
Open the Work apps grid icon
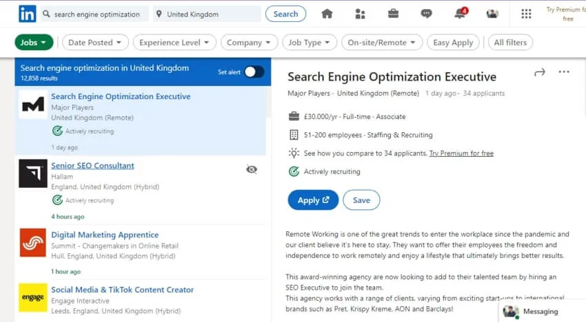coord(526,14)
